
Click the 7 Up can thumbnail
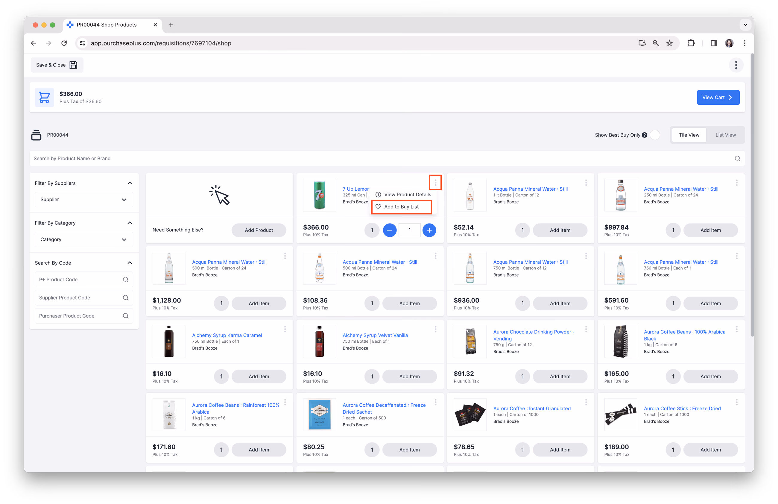click(319, 195)
